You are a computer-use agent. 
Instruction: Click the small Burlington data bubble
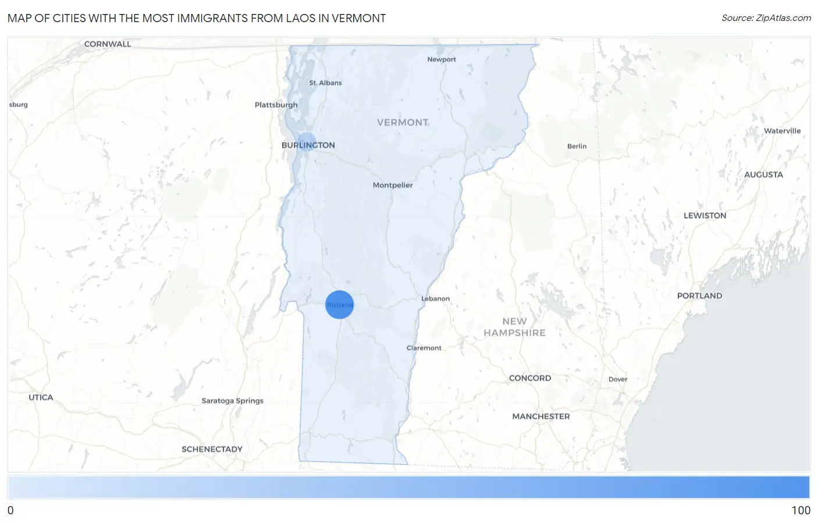pos(307,141)
